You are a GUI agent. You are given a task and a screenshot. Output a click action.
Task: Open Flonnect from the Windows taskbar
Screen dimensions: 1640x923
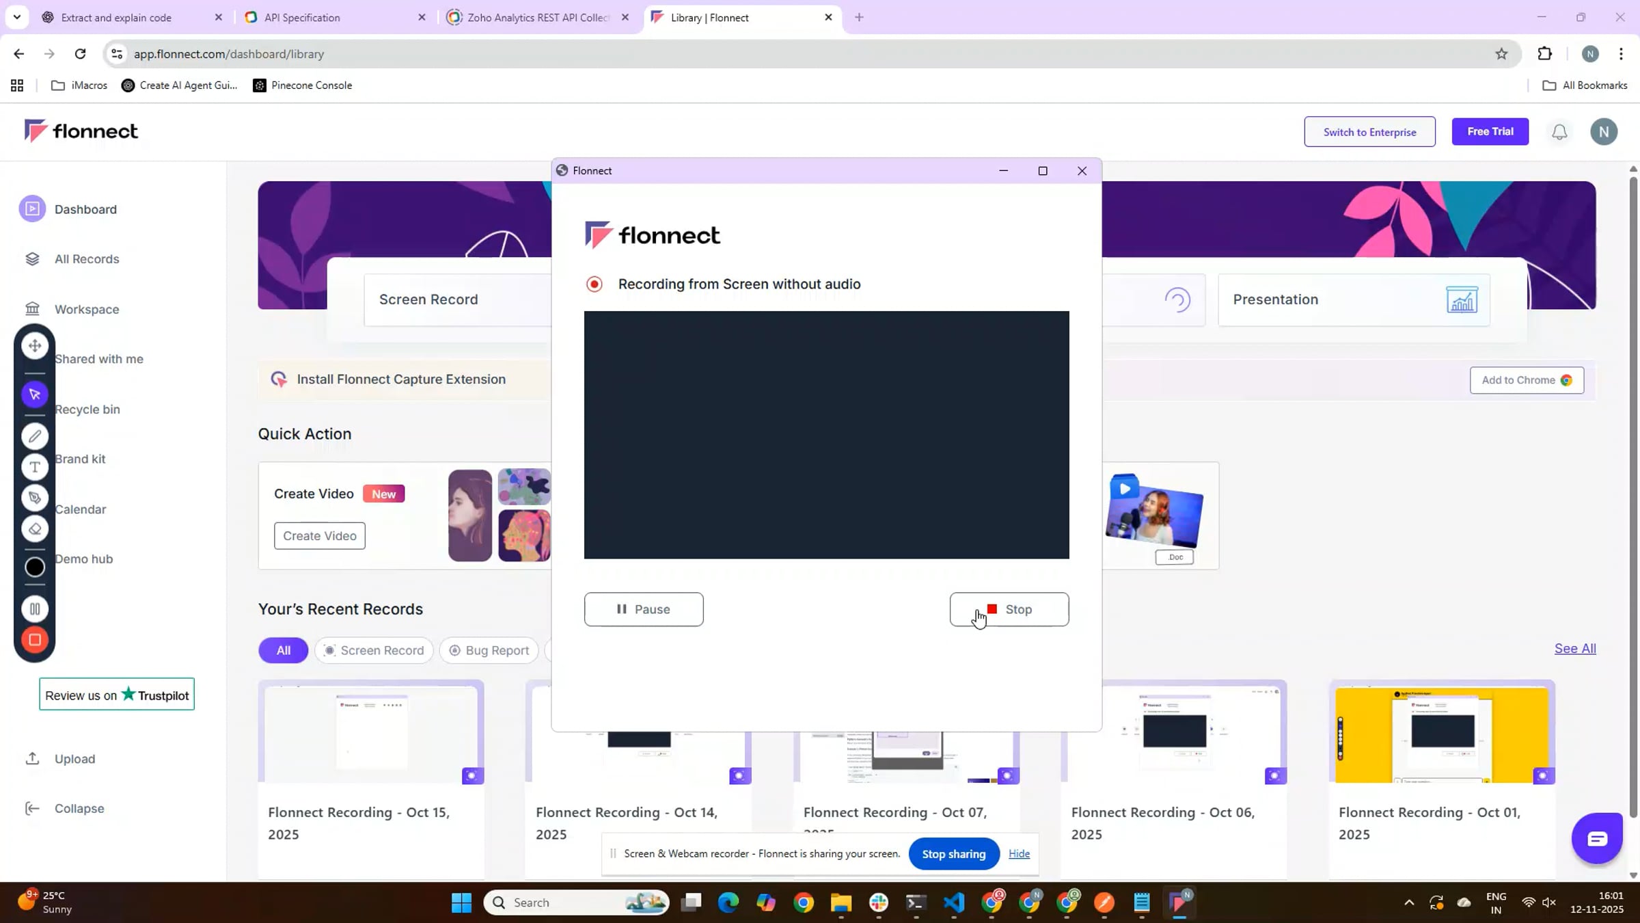[x=1179, y=902]
